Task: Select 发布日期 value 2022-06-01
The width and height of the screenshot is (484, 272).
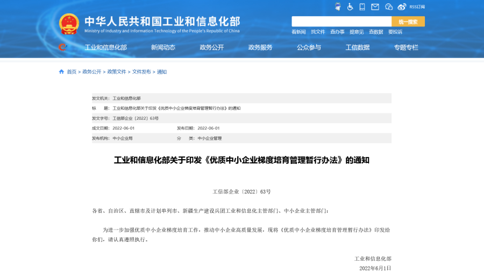Action: tap(208, 128)
